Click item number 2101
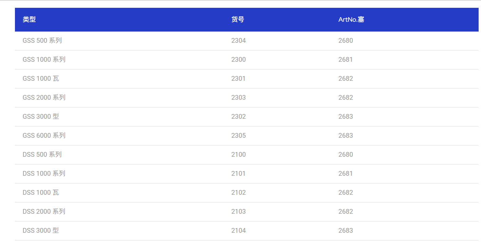 click(238, 174)
